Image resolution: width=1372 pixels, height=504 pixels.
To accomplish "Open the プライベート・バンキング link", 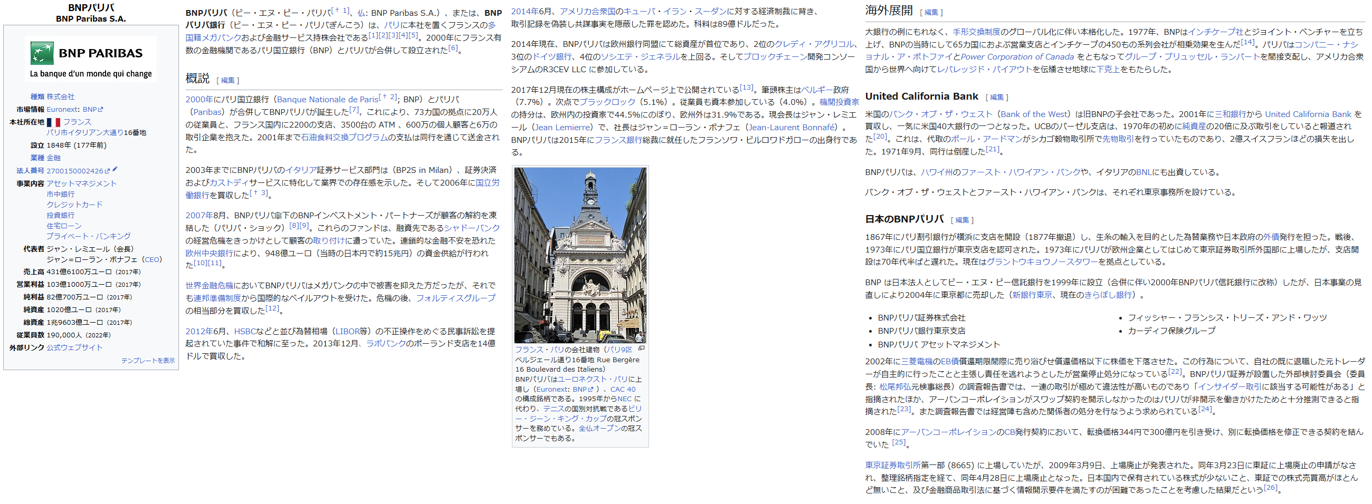I will point(89,236).
